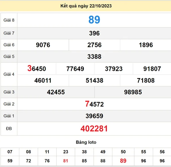This screenshot has width=171, height=167.
Task: Select the Giải 2 result 74572
Action: tap(94, 104)
